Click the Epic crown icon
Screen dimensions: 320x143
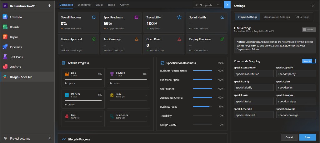coord(67,74)
